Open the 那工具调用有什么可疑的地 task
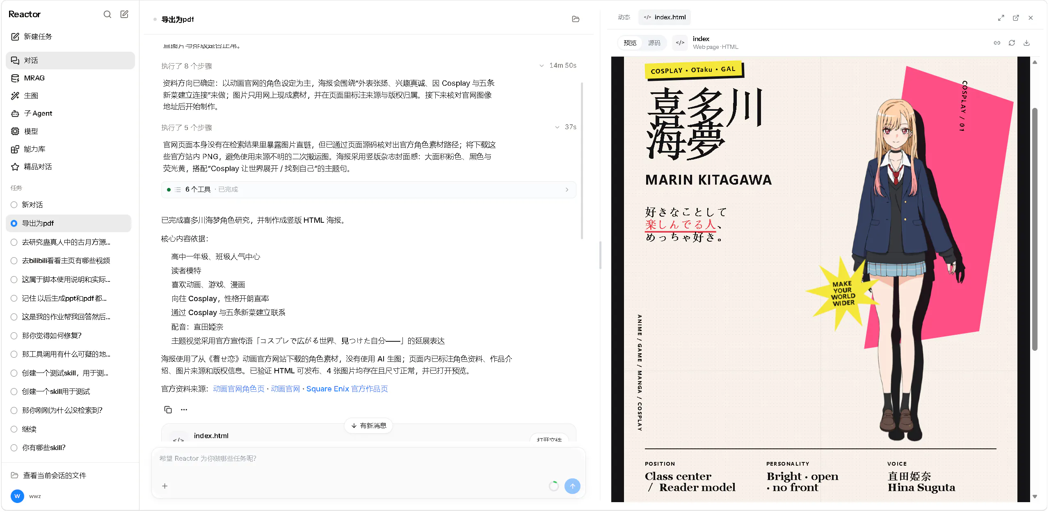This screenshot has height=512, width=1049. [69, 354]
